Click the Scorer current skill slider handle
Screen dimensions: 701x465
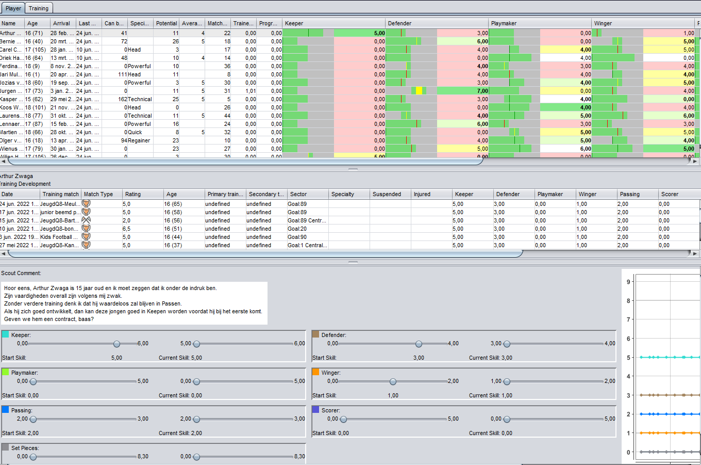click(507, 420)
